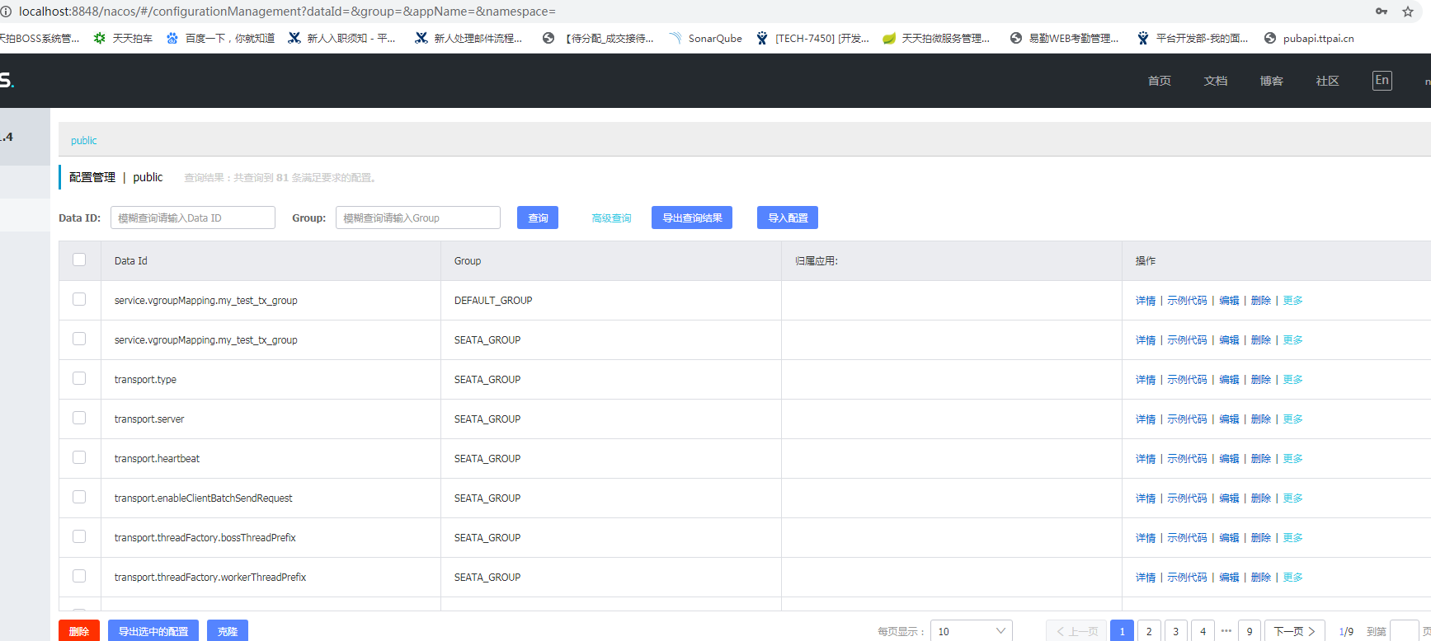
Task: Go to page 9 of results
Action: (x=1250, y=631)
